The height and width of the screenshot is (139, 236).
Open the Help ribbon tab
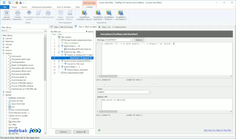(x=78, y=7)
